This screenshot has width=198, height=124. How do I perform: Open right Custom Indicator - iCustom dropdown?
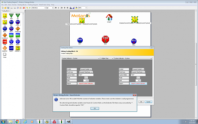(133, 58)
